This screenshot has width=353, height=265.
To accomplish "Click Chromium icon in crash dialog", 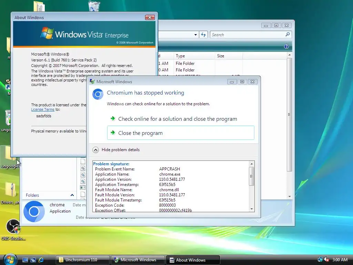I will (98, 94).
